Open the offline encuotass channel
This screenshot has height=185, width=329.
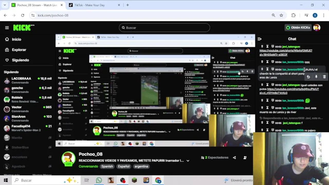(28, 157)
